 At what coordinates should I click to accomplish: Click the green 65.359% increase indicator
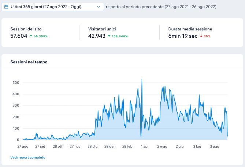click(41, 36)
